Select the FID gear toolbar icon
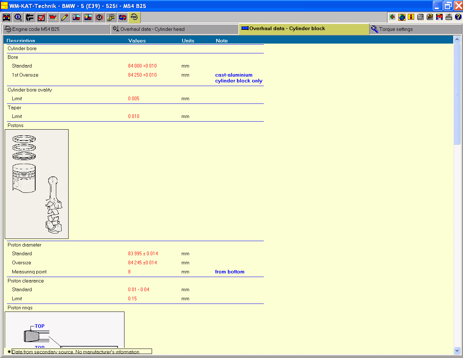The width and height of the screenshot is (463, 358). [x=134, y=17]
